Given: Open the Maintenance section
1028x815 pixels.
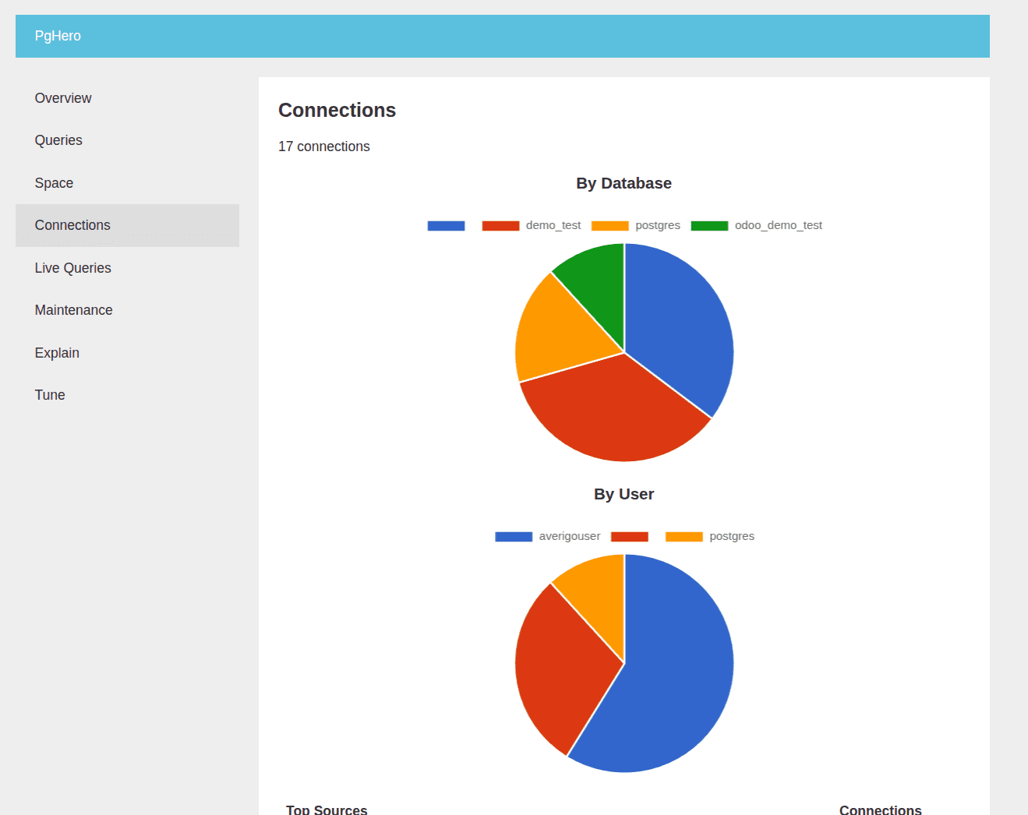Looking at the screenshot, I should click(73, 309).
